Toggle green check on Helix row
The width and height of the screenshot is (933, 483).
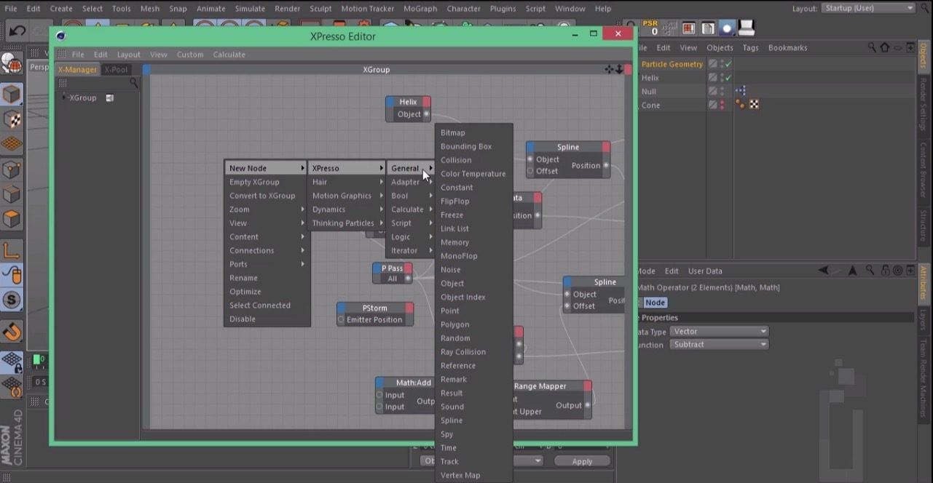point(728,78)
